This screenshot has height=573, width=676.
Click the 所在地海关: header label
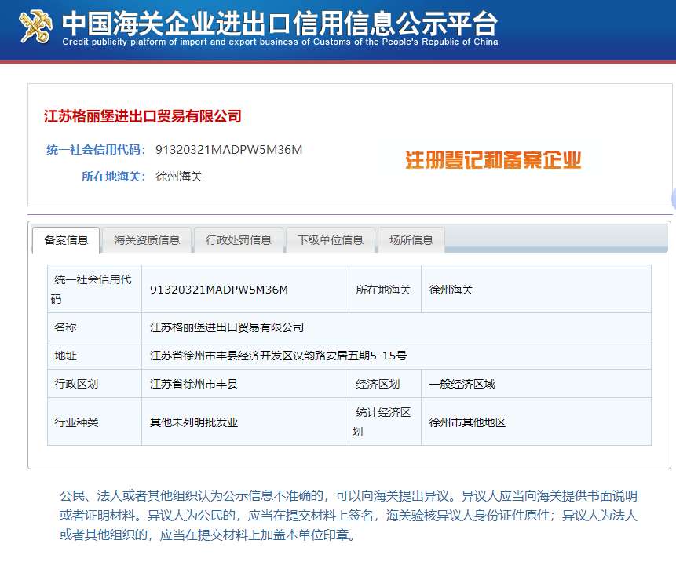coord(113,177)
